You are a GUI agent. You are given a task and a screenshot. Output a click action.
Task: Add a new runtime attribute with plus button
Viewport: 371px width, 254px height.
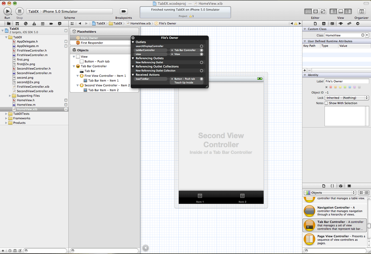click(305, 70)
